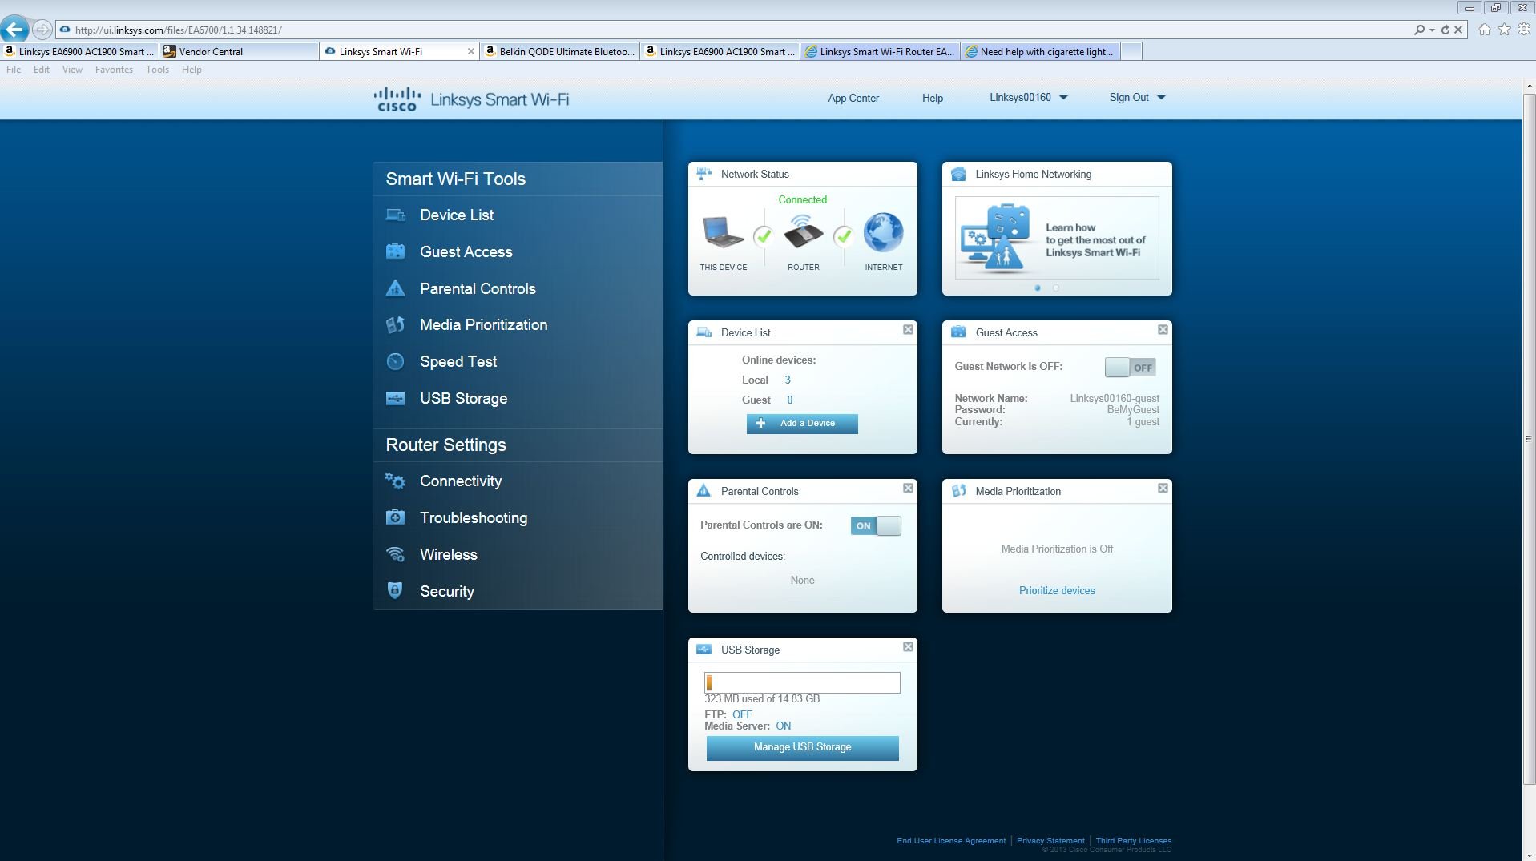Switch to Need help with cigarette tab
Image resolution: width=1536 pixels, height=861 pixels.
(x=1040, y=51)
